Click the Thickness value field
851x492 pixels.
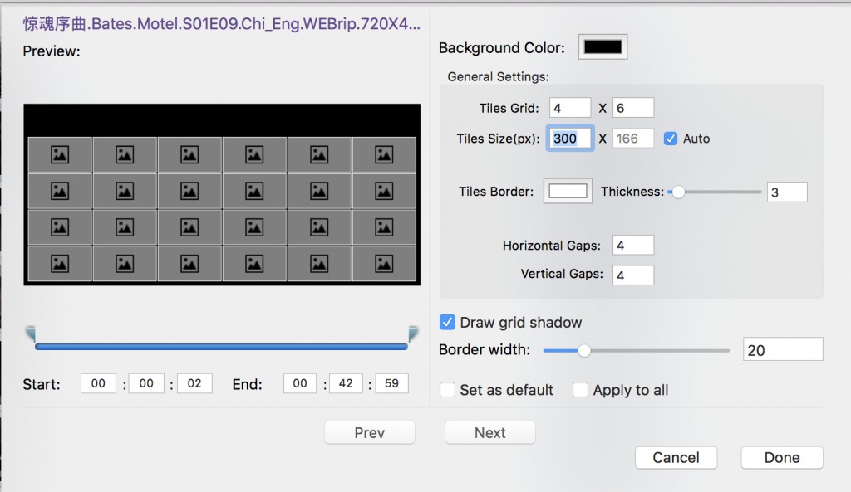point(787,192)
